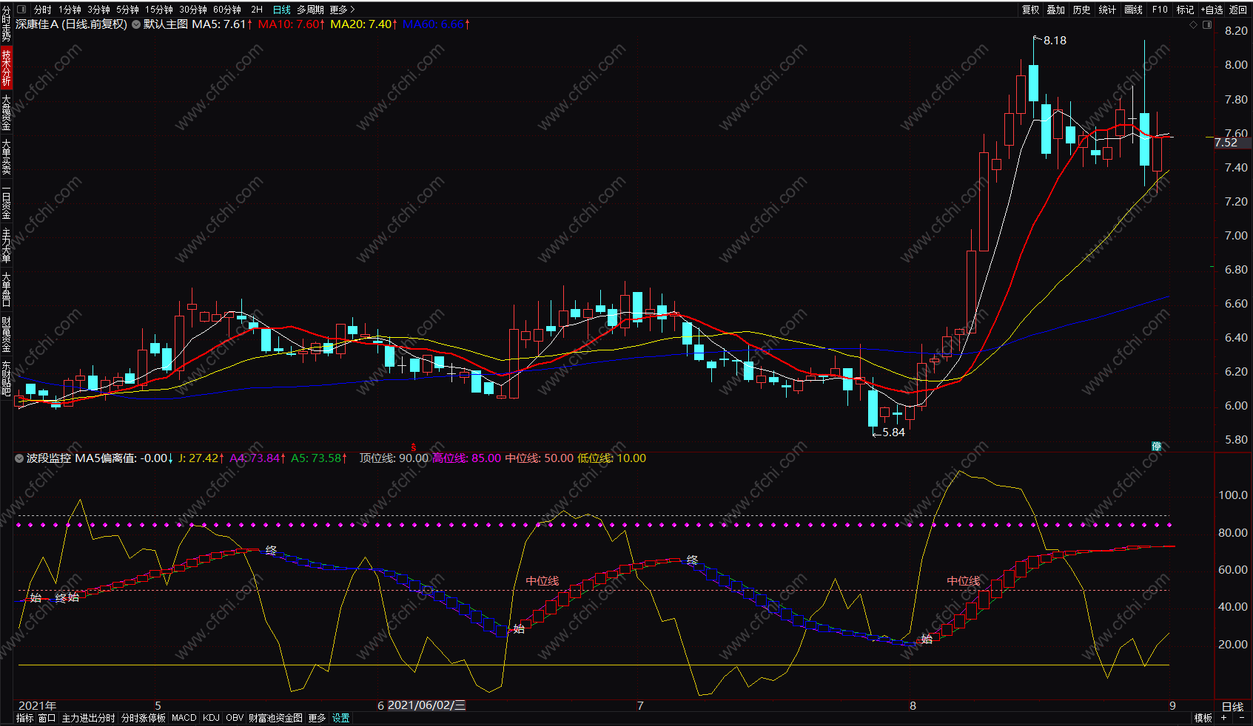Click the 5.84 low price annotation
The width and height of the screenshot is (1253, 726).
[893, 432]
